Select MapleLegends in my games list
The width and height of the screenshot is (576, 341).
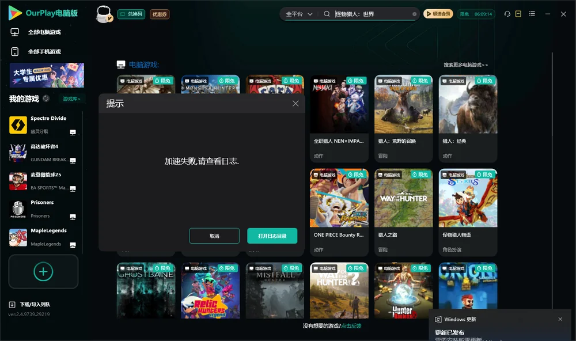[x=43, y=237]
